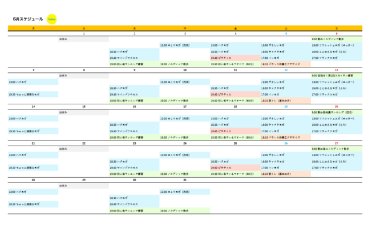Select 13:00 ゆとりヨガ on Thursday the 10th
The height and width of the screenshot is (229, 373).
click(x=185, y=82)
